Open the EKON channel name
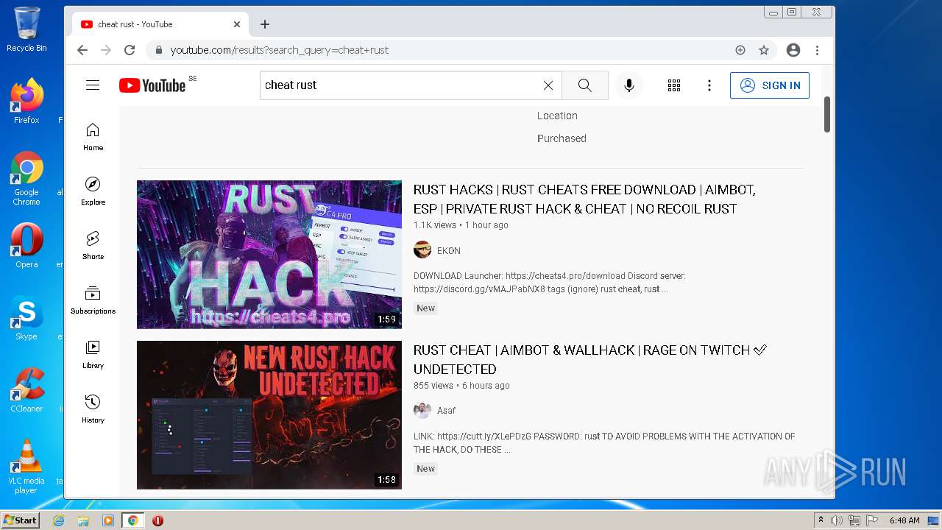 pos(449,251)
